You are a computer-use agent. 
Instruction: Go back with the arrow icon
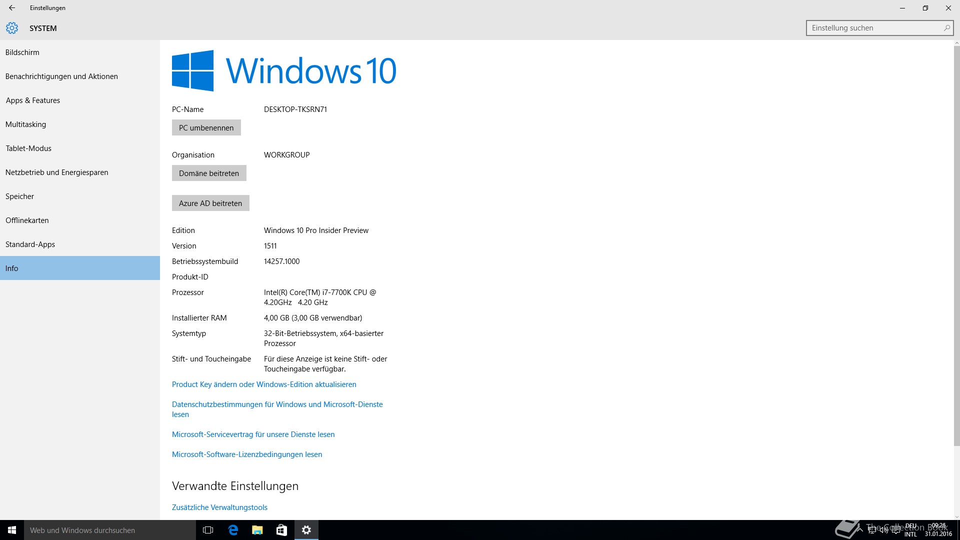(12, 8)
